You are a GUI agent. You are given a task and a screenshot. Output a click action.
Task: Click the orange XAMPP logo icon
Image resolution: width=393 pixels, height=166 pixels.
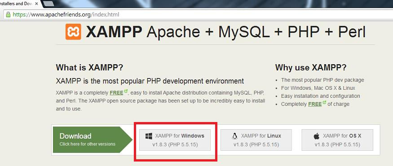click(73, 32)
